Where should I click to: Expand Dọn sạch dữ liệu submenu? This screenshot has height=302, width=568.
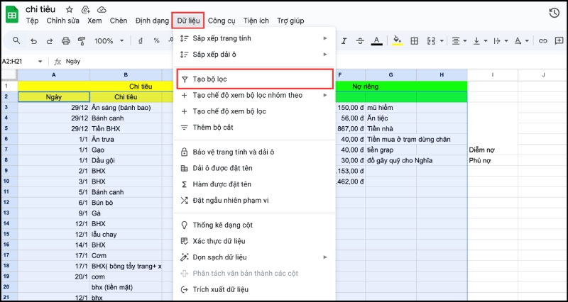tap(254, 257)
